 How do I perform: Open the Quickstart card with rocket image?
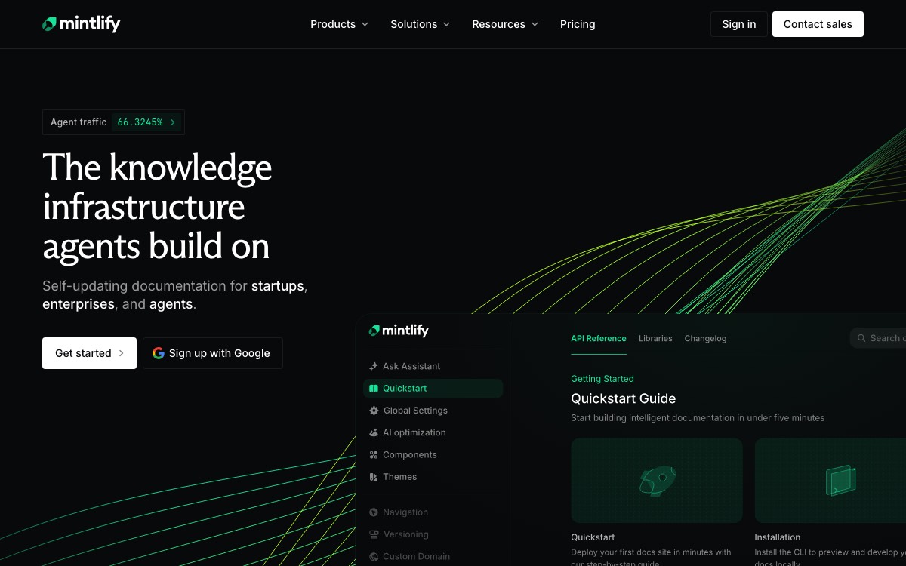pyautogui.click(x=657, y=481)
